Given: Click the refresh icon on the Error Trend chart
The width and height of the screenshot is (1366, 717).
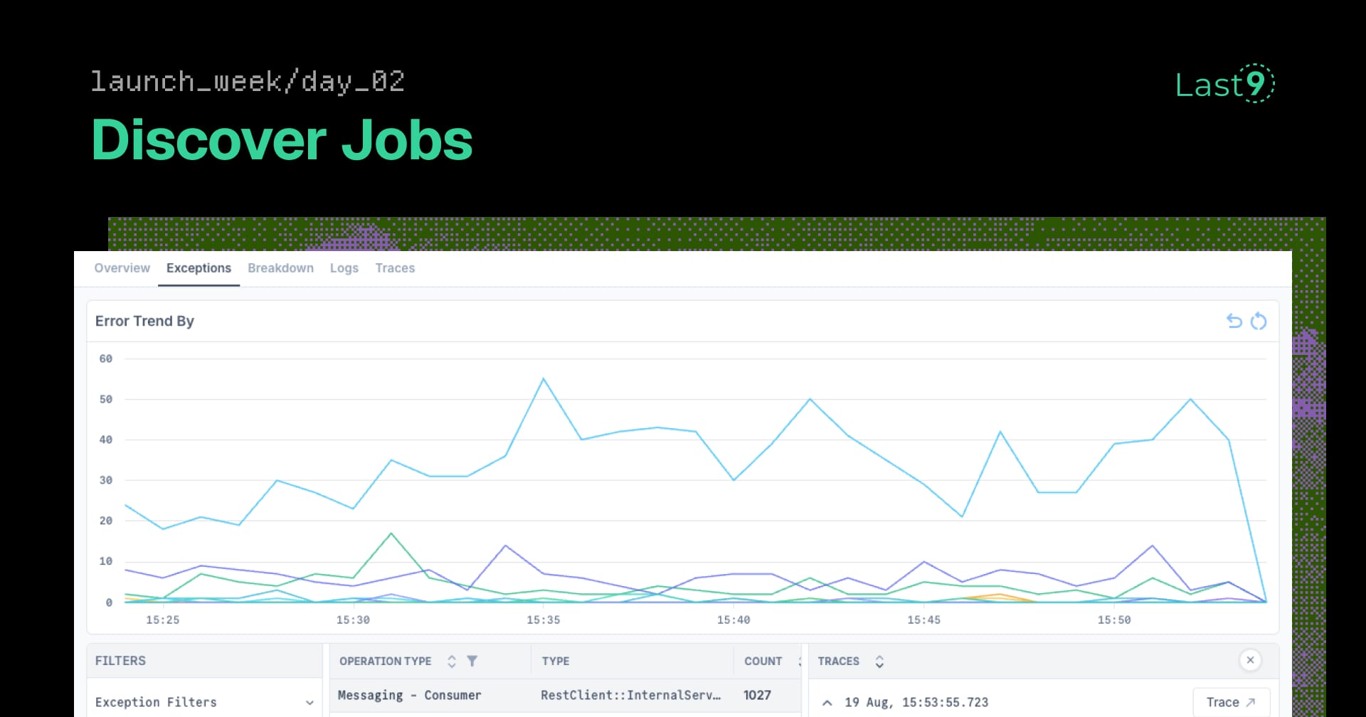Looking at the screenshot, I should coord(1259,321).
